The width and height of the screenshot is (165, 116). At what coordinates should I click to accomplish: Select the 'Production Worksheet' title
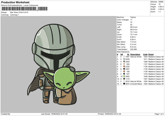click(15, 2)
